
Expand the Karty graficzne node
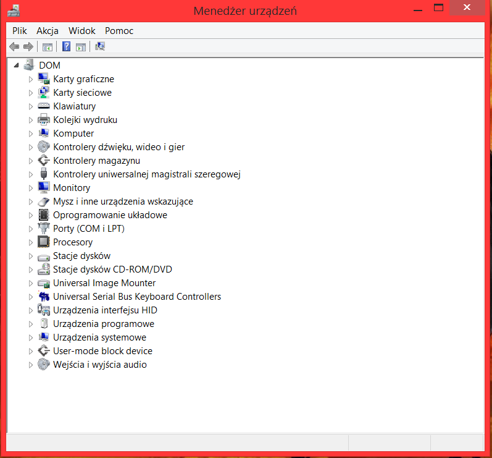[x=30, y=79]
